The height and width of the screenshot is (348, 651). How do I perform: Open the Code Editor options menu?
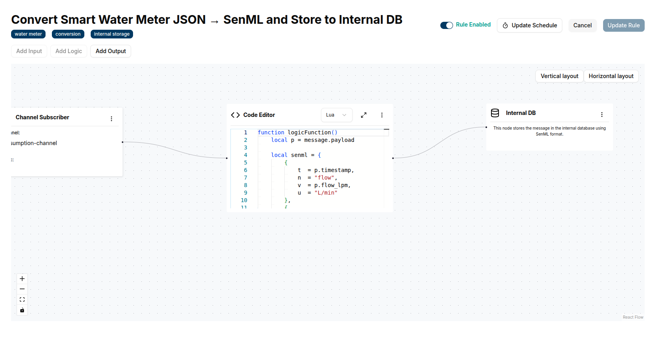pos(382,115)
